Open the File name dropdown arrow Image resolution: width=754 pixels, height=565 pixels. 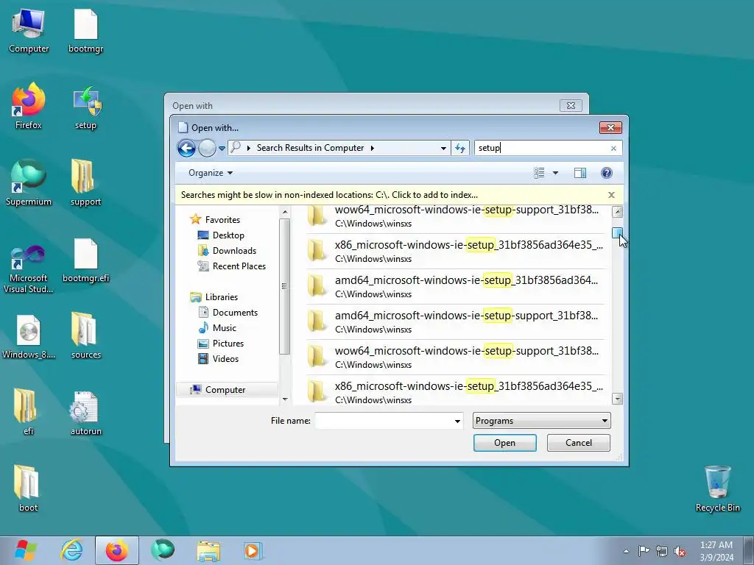click(458, 421)
